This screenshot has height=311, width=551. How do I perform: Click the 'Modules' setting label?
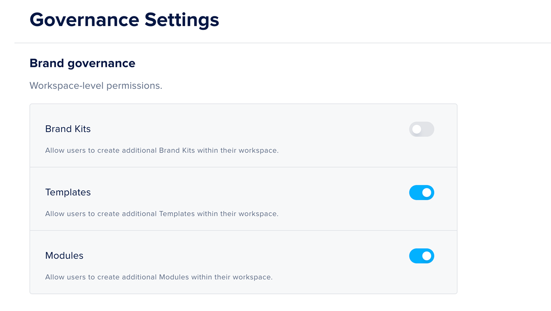pyautogui.click(x=64, y=256)
